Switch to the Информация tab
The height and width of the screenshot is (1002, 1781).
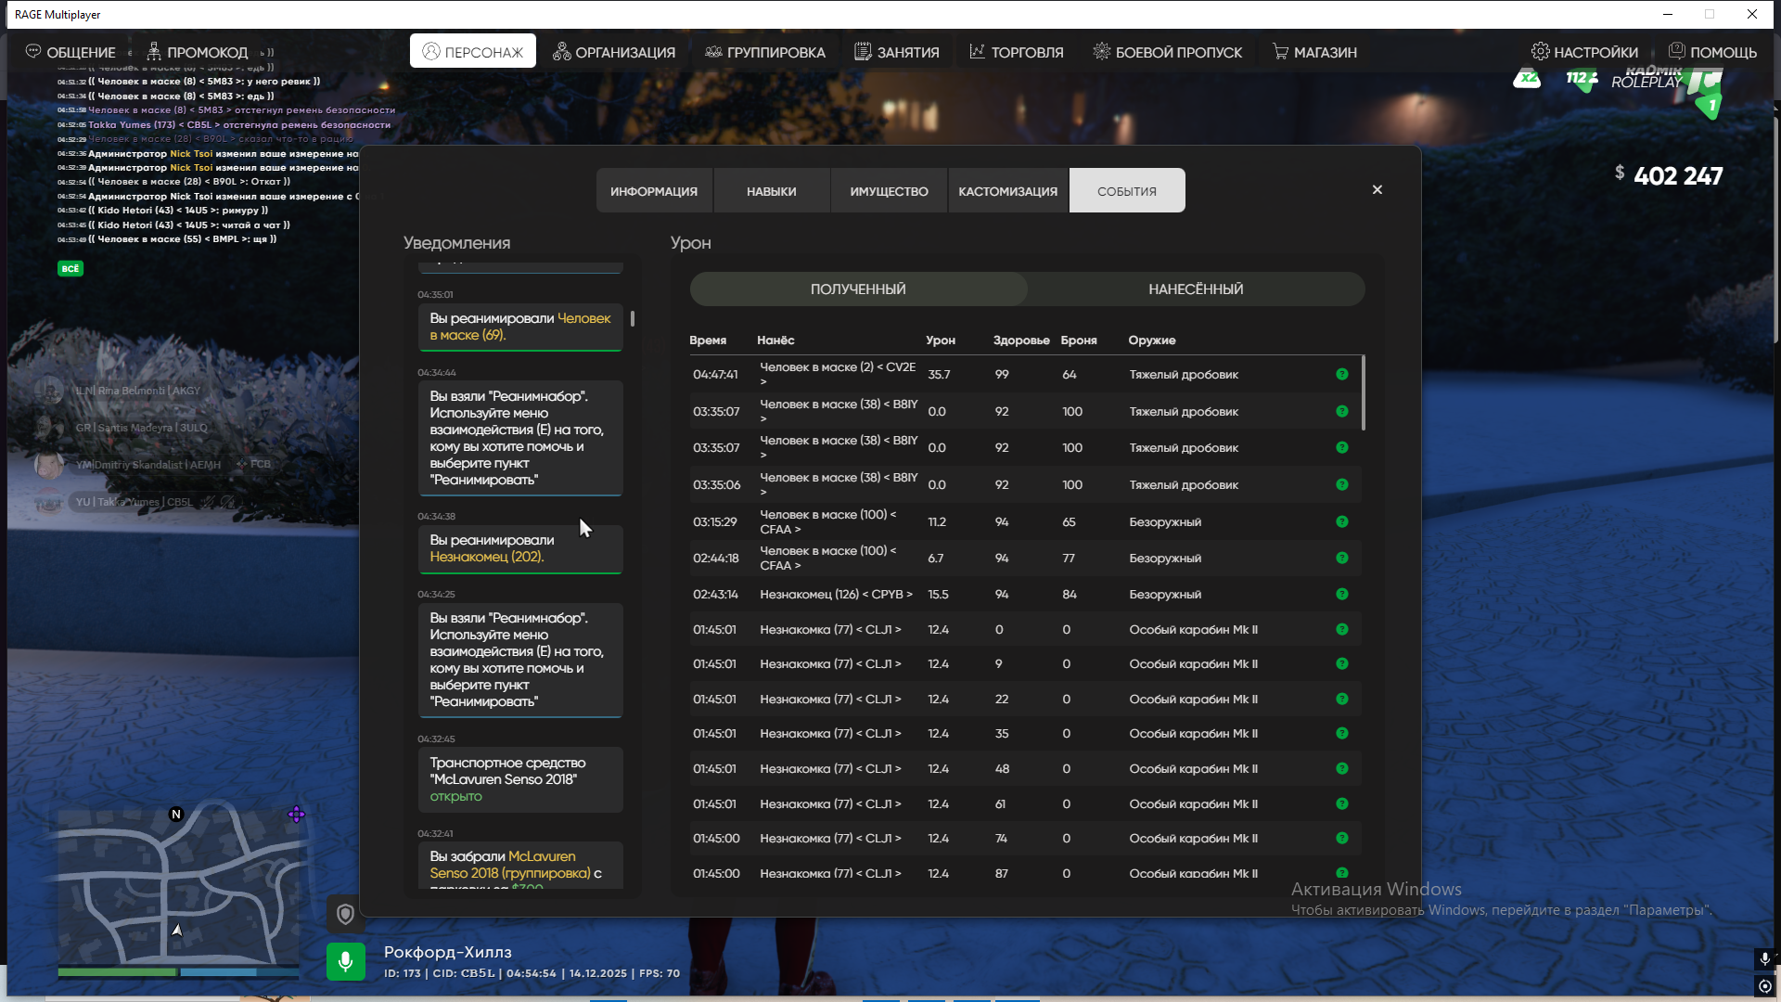[654, 191]
